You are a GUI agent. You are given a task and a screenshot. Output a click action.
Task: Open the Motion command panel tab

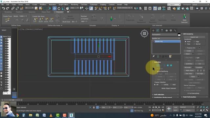(166, 30)
